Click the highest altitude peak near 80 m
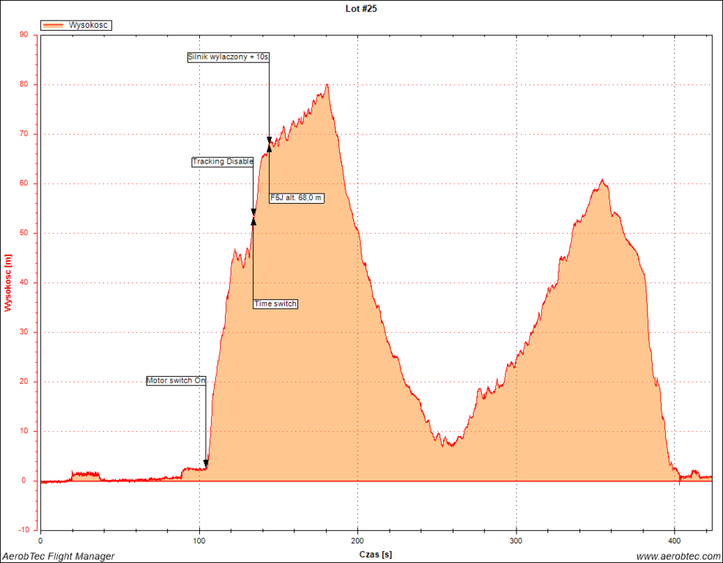Viewport: 723px width, 563px height. 327,85
